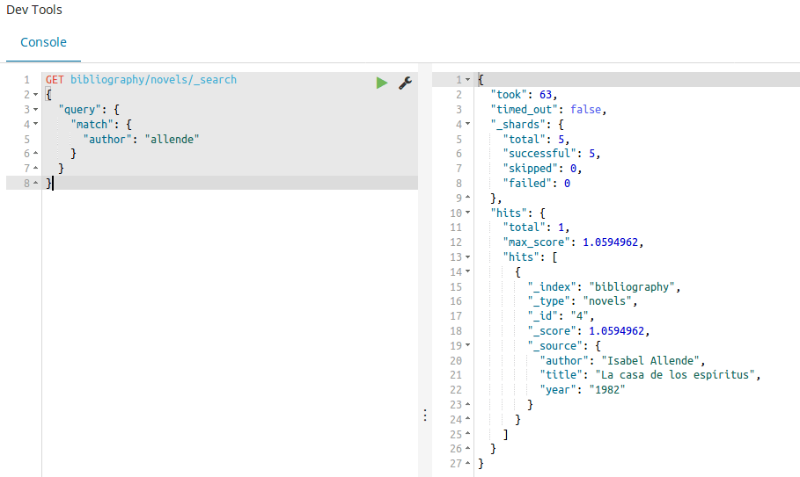Click the "La casa de los espíritus" title

point(675,375)
